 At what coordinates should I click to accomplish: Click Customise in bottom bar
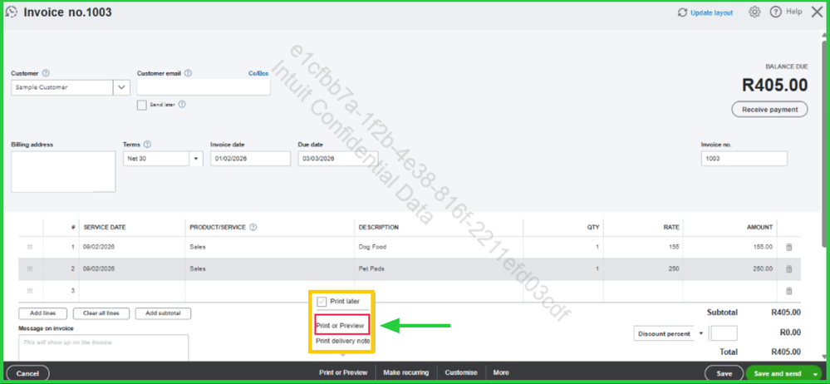[461, 373]
